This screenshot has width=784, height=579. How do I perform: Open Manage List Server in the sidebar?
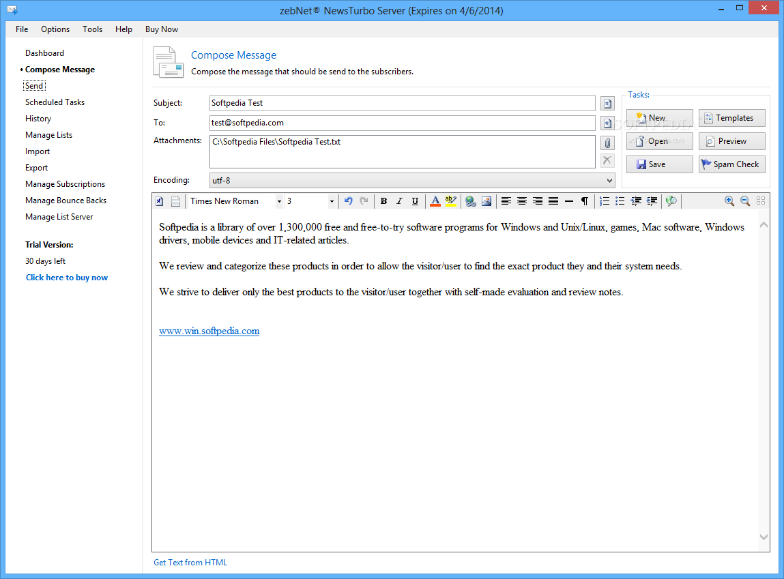pos(59,217)
